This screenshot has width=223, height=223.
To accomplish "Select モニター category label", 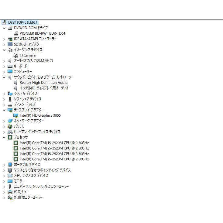I will tap(19, 181).
